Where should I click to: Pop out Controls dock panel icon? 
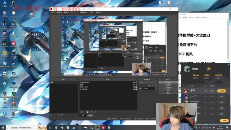177,79
